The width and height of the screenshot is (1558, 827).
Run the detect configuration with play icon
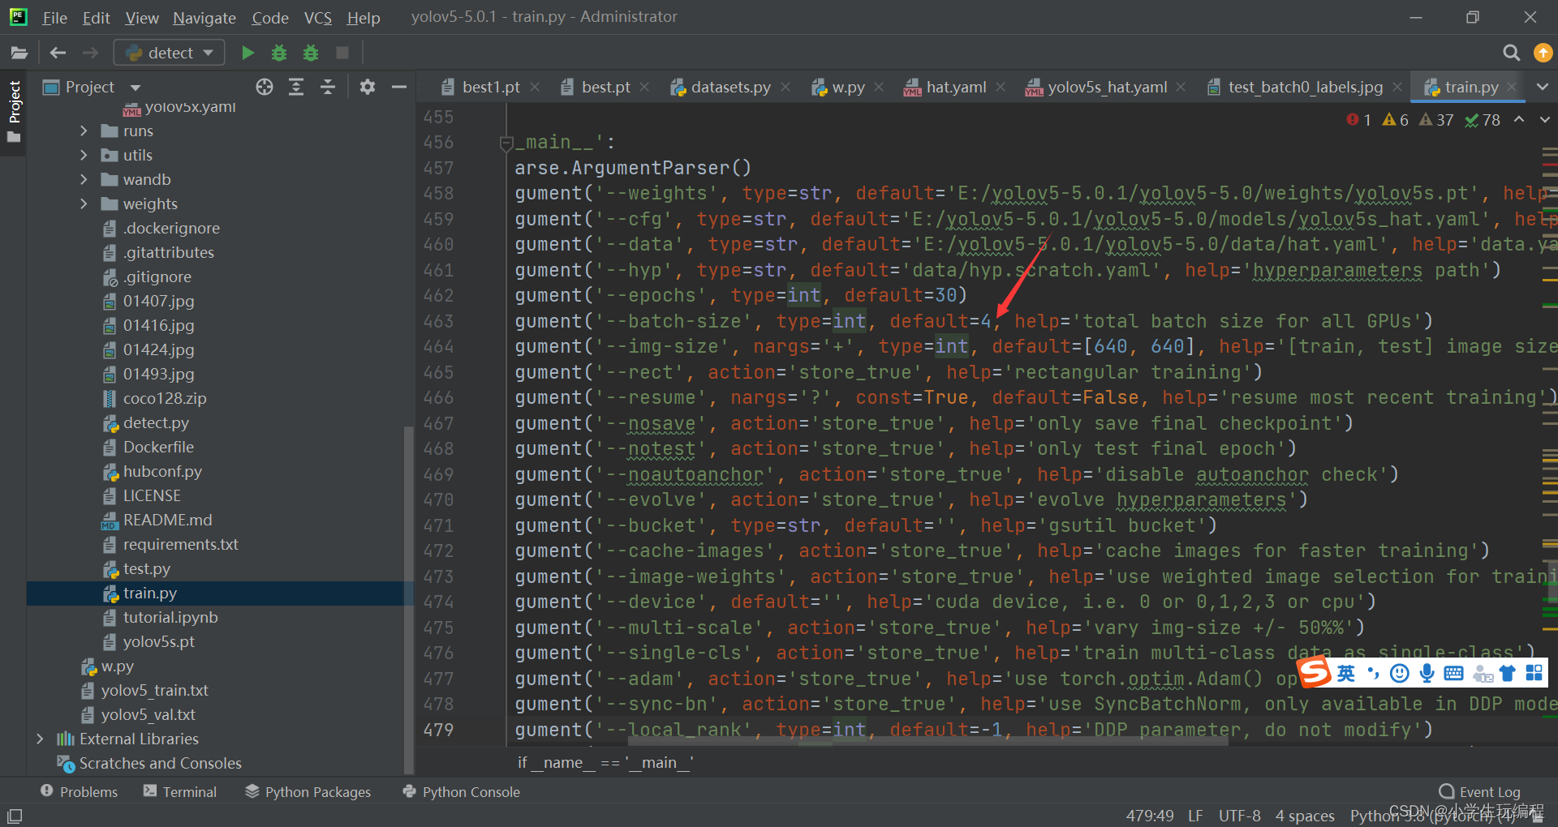click(x=247, y=53)
